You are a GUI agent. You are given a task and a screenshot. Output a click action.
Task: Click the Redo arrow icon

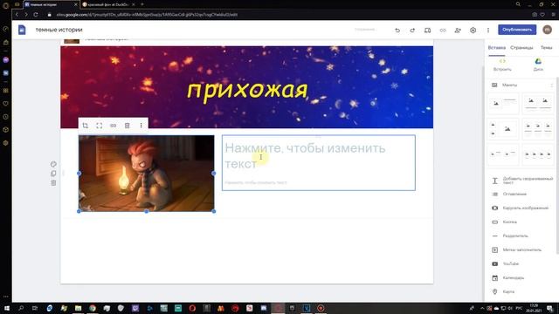pyautogui.click(x=412, y=31)
